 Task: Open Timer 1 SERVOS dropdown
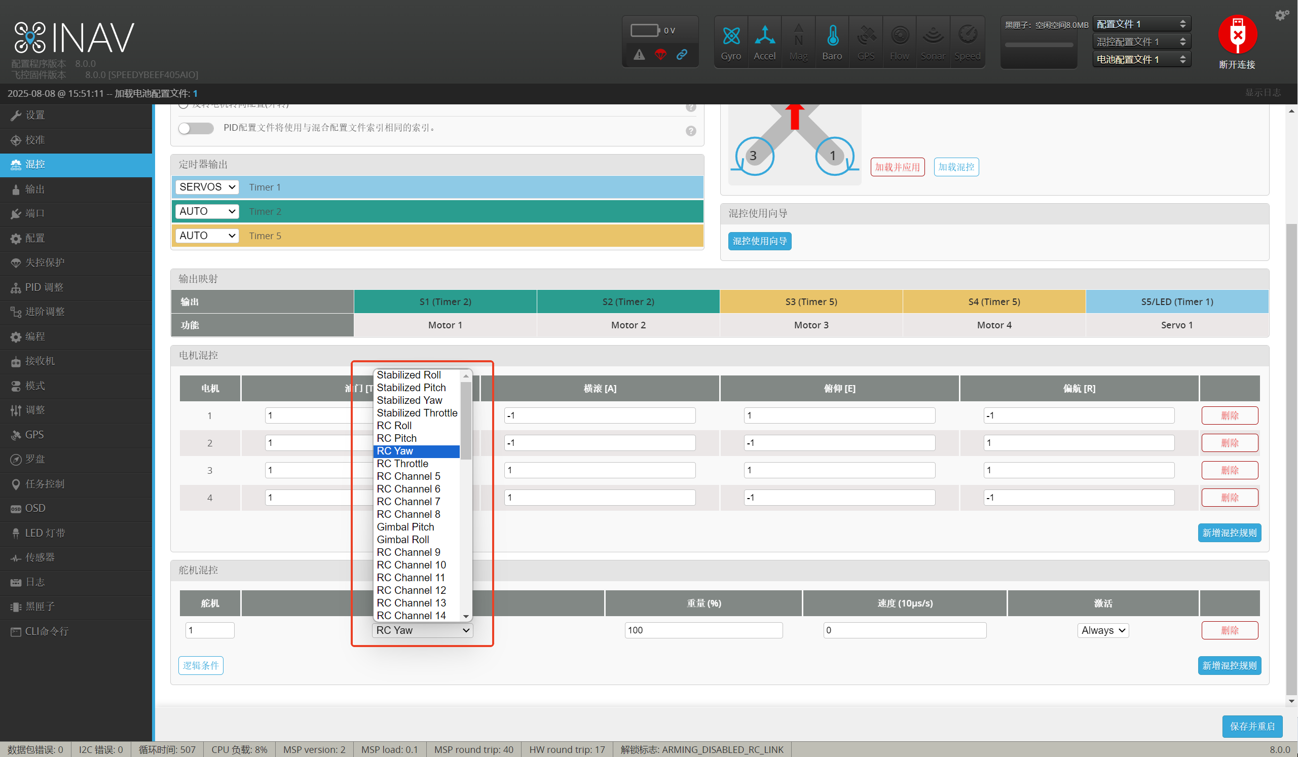point(207,187)
